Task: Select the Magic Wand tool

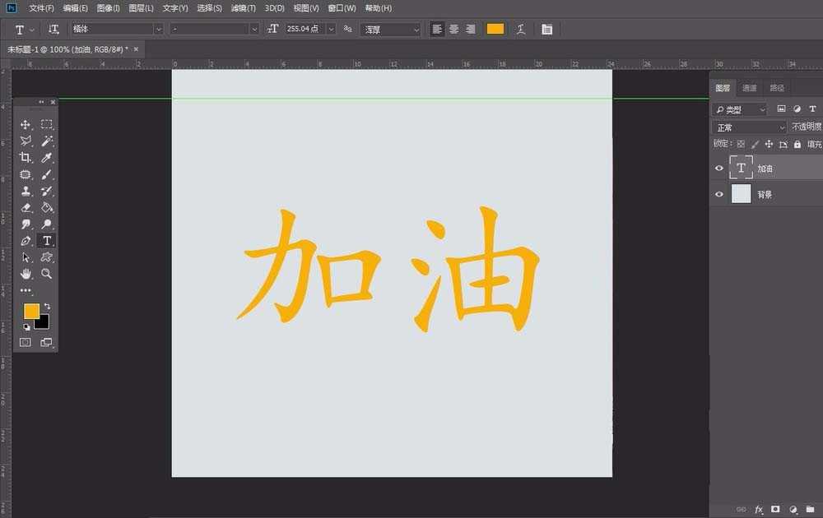Action: [x=47, y=141]
